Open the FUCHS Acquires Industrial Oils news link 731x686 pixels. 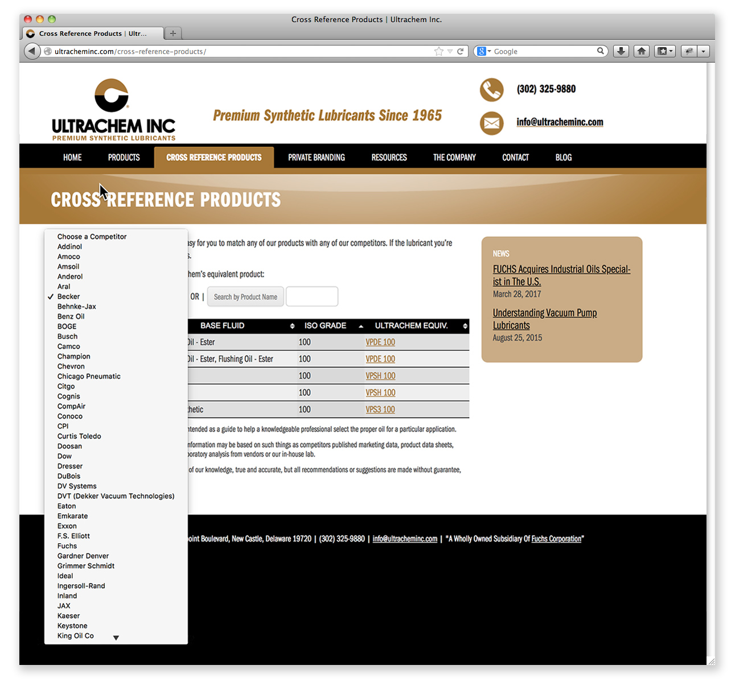pos(562,275)
